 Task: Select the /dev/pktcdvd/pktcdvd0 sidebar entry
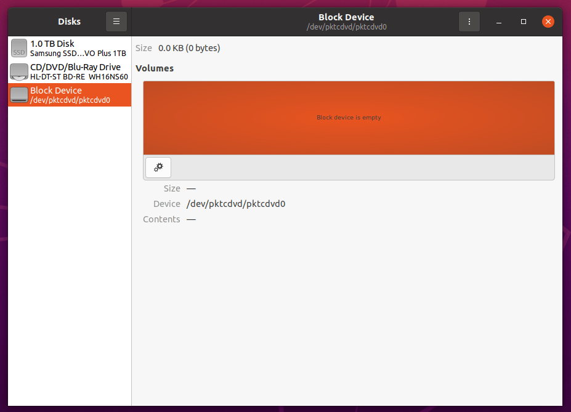[70, 95]
